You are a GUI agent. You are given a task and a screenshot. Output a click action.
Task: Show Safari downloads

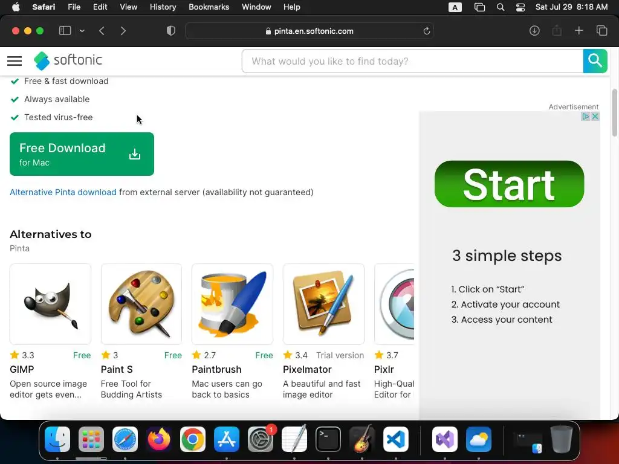coord(534,31)
